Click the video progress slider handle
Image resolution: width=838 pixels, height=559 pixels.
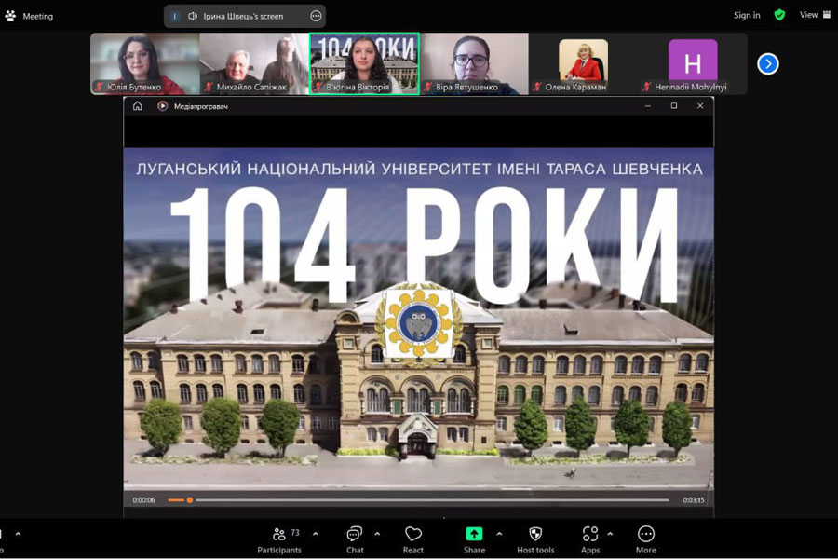click(189, 500)
